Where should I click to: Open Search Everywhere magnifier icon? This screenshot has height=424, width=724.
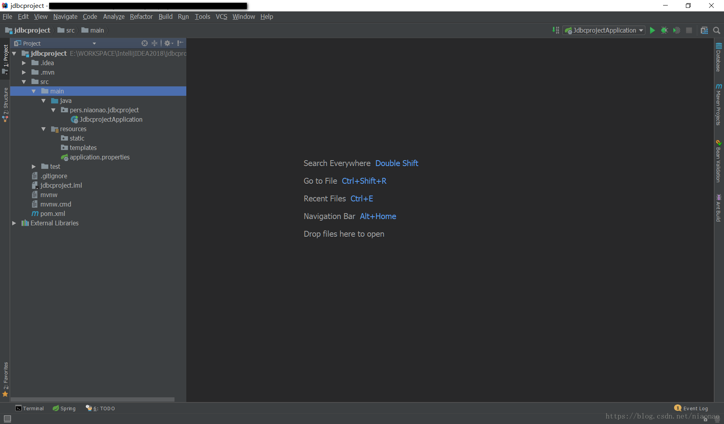pos(717,30)
